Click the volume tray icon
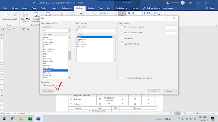 pyautogui.click(x=183, y=119)
